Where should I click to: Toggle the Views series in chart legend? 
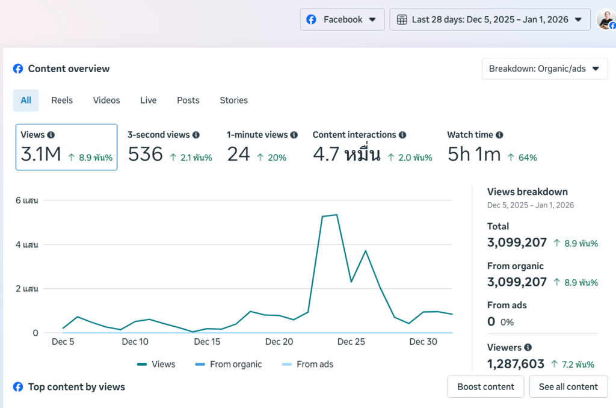(156, 364)
